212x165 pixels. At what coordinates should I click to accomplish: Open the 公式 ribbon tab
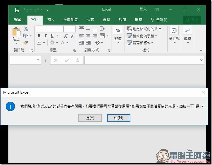pyautogui.click(x=90, y=20)
